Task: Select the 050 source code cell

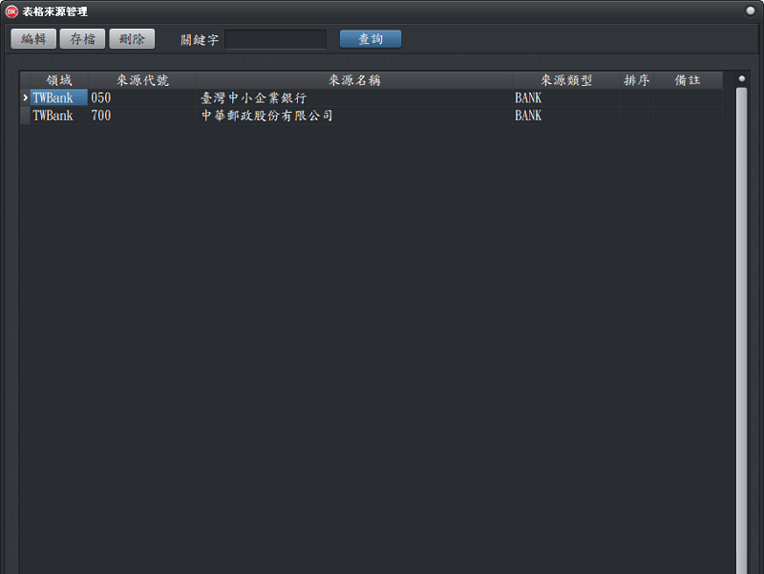Action: pyautogui.click(x=142, y=98)
